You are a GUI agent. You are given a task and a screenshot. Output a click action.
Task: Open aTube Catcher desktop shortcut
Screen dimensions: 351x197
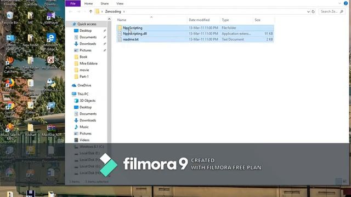coord(10,65)
